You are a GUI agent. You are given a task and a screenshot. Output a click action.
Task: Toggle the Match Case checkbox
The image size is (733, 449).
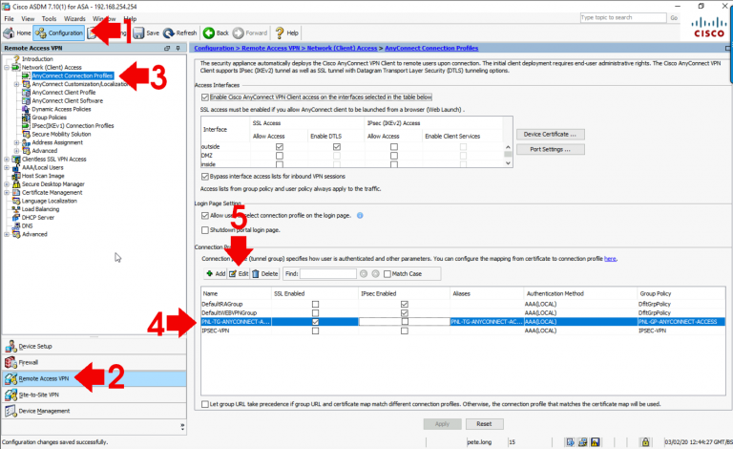[387, 274]
